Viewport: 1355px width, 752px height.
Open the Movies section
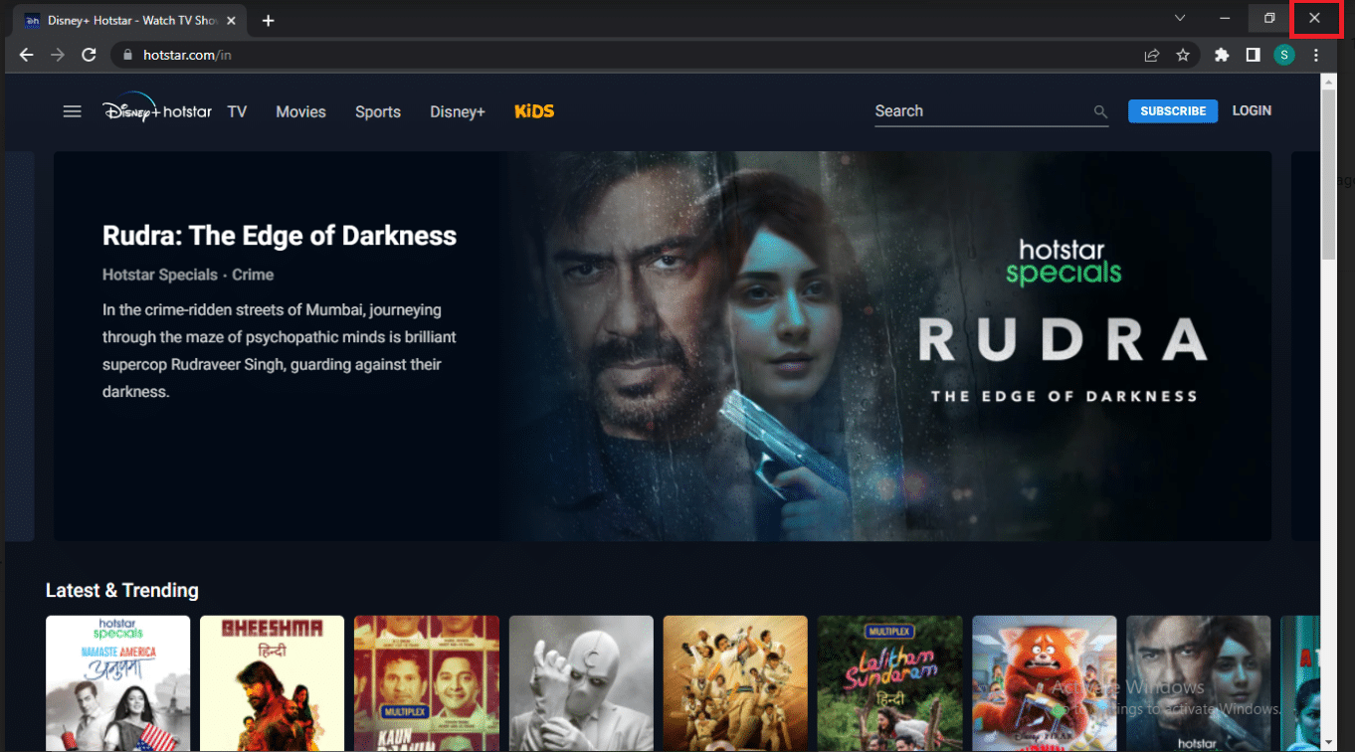(x=300, y=111)
